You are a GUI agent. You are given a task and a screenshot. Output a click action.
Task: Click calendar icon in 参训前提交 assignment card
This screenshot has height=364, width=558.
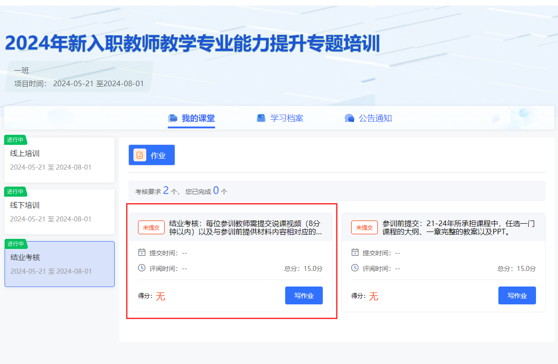355,253
